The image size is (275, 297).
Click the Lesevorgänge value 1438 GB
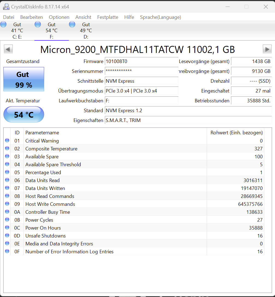pyautogui.click(x=251, y=61)
